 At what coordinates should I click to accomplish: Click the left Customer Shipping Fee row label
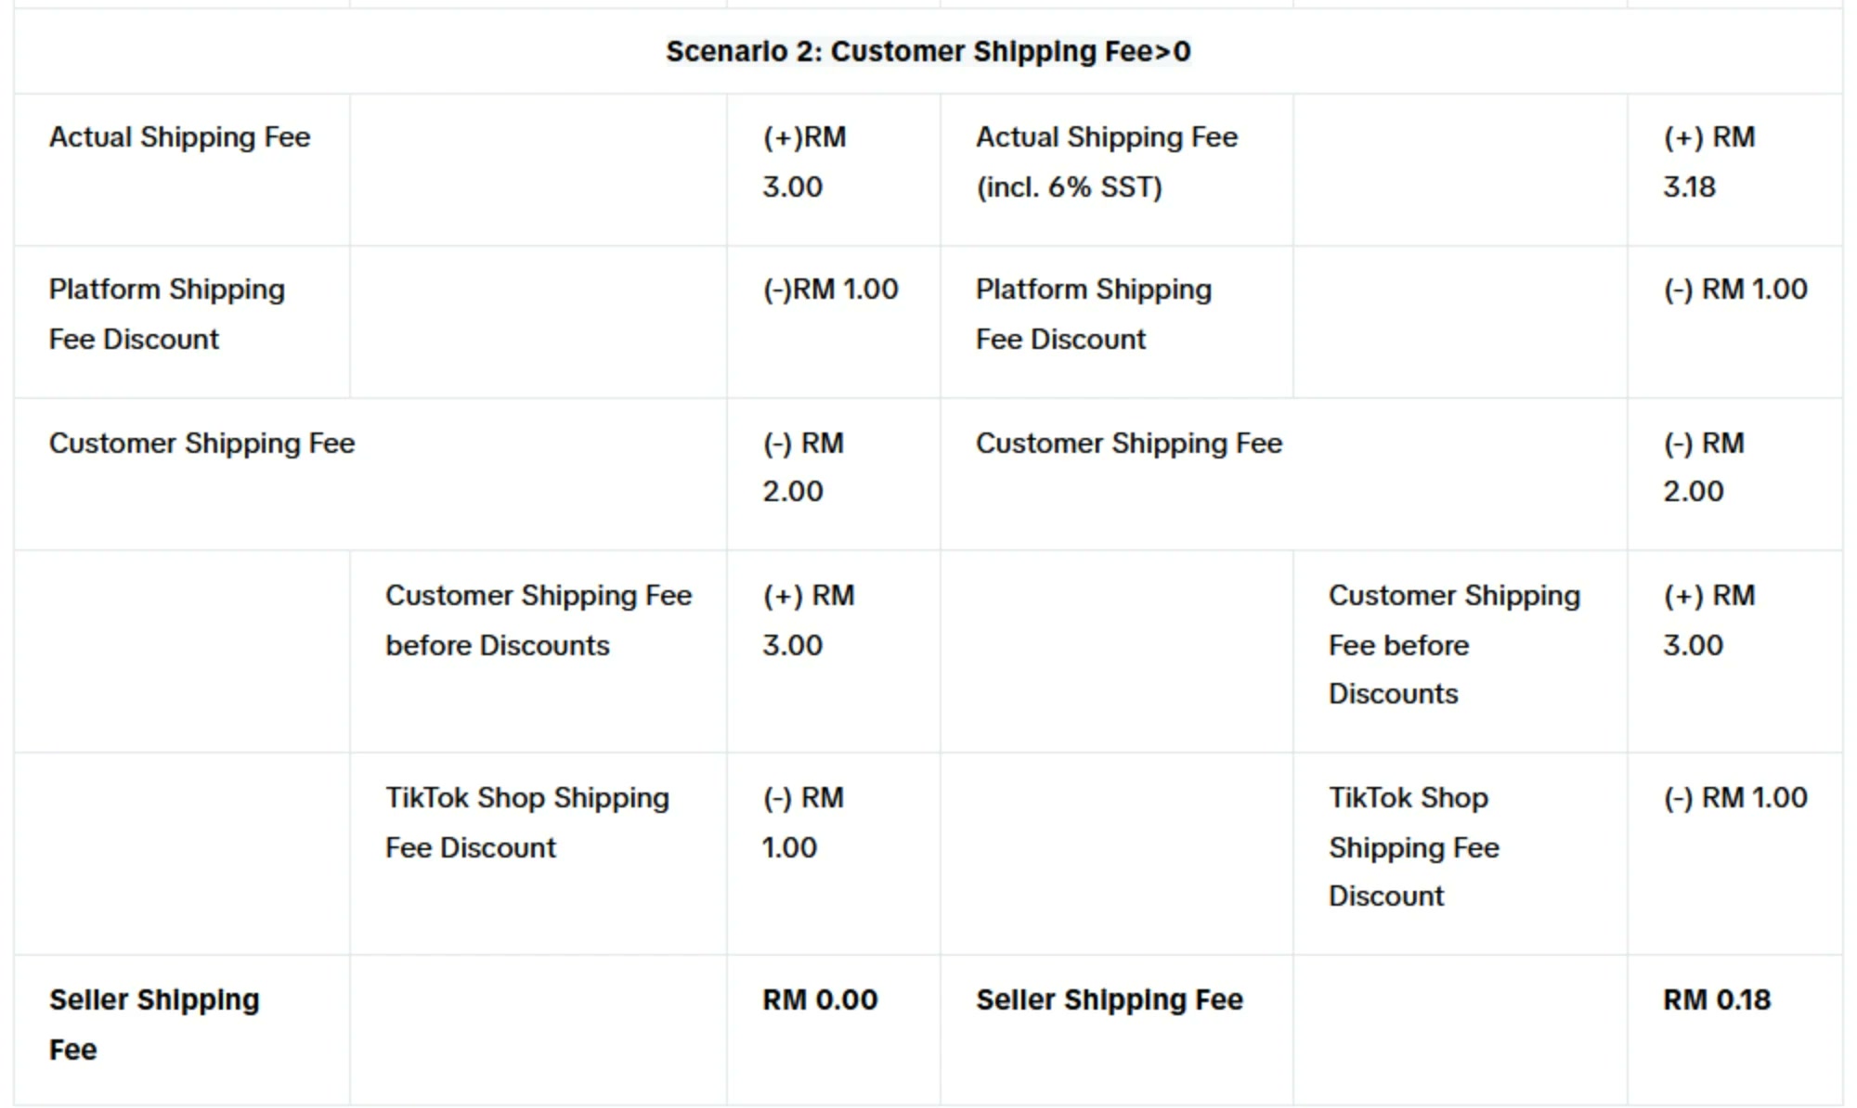click(201, 443)
